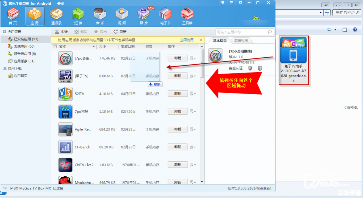This screenshot has height=198, width=363.
Task: Click the 登录 login link in title bar
Action: 61,4
